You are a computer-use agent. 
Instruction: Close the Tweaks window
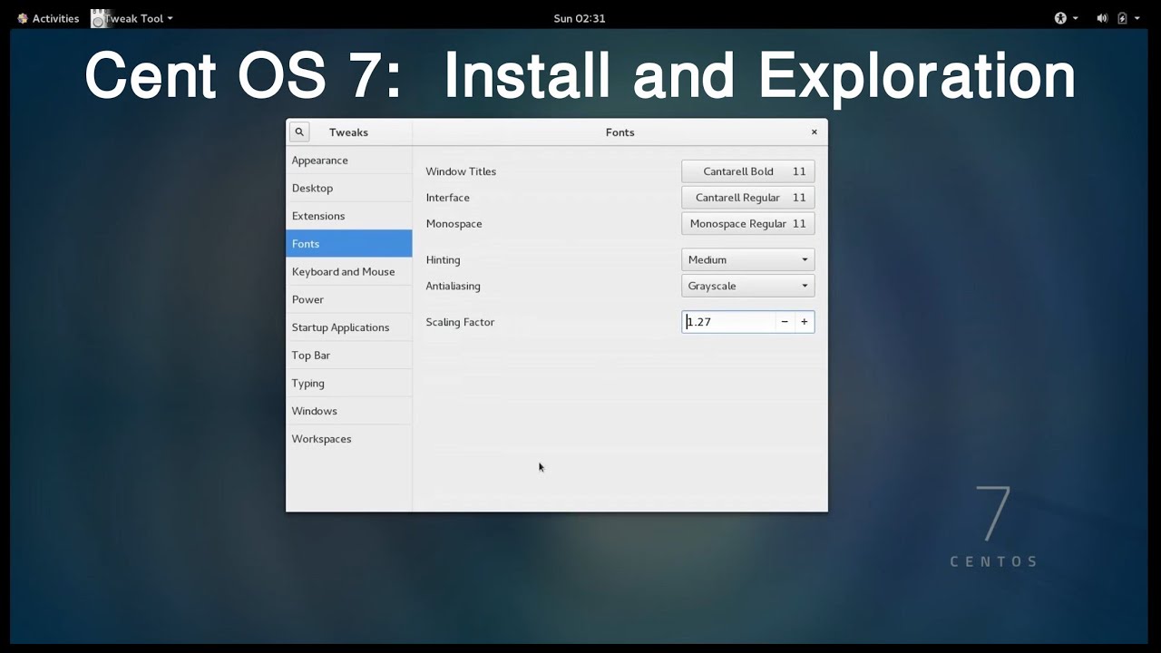pos(815,132)
